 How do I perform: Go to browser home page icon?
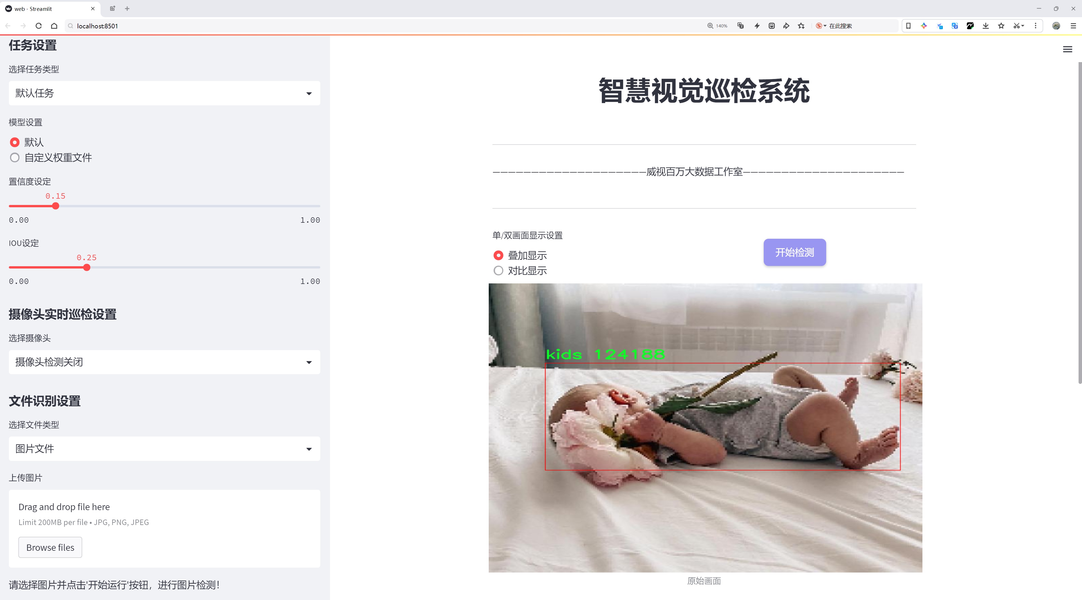pos(54,26)
